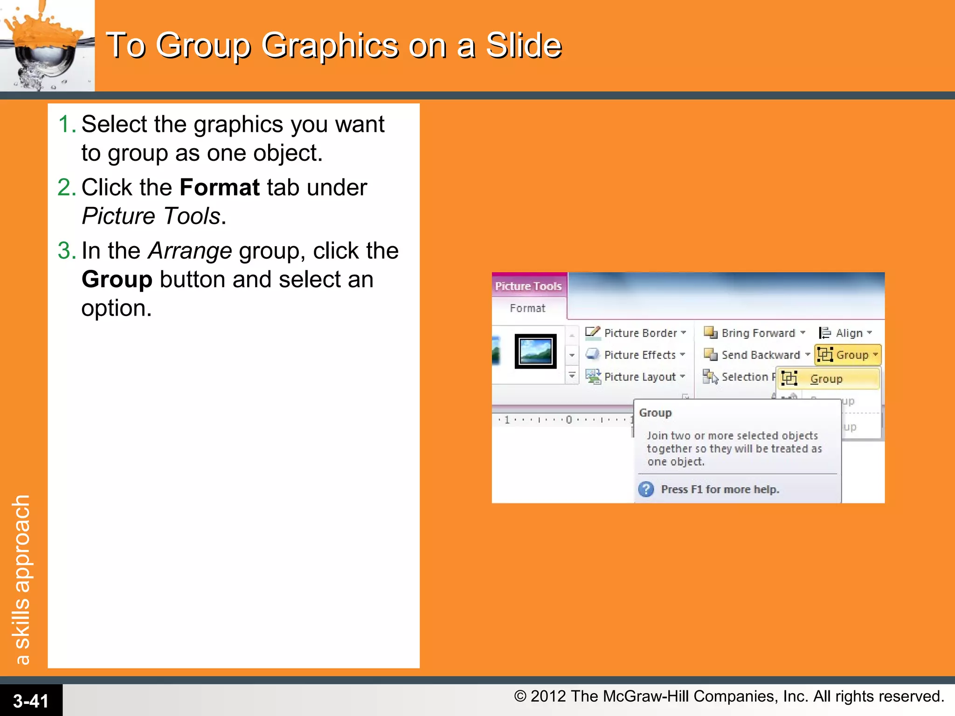Screen dimensions: 955x716
Task: Click the Bring Forward icon
Action: click(x=710, y=332)
